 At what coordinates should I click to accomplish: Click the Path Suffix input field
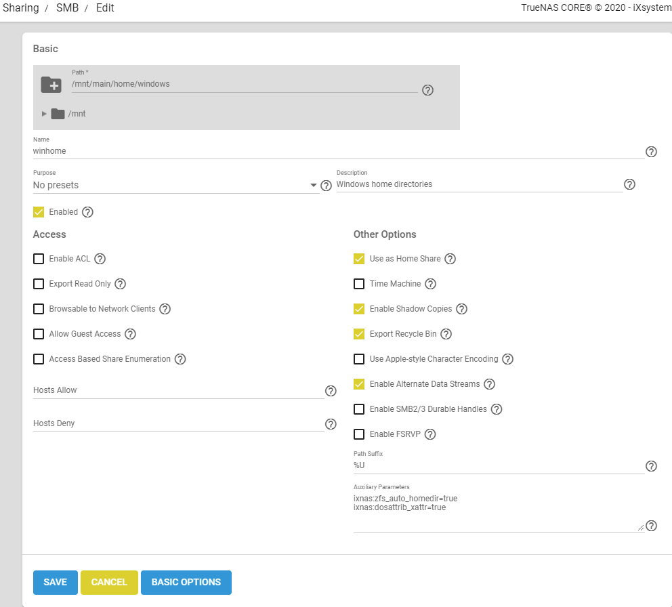pos(498,466)
